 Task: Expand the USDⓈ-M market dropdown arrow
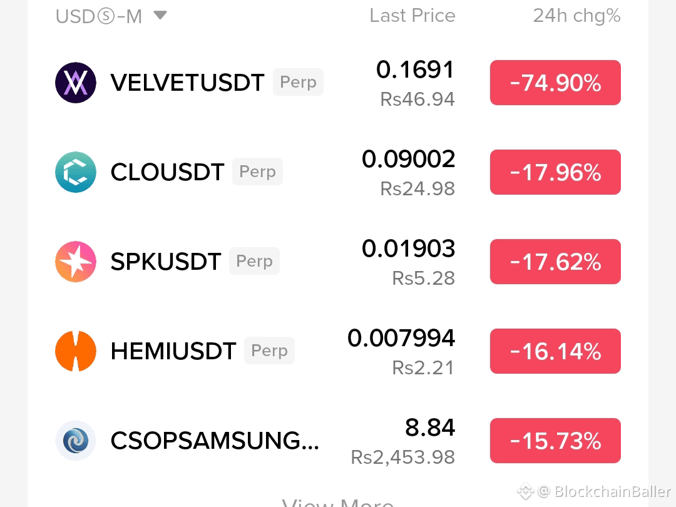tap(160, 16)
